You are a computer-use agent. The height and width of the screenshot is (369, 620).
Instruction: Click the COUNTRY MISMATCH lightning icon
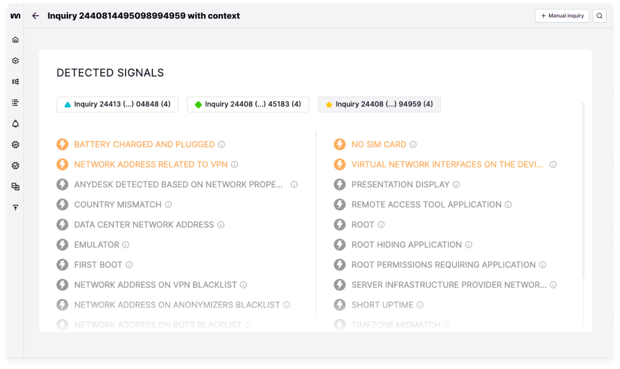point(62,204)
